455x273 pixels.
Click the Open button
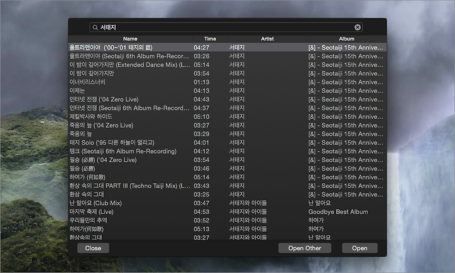[360, 248]
